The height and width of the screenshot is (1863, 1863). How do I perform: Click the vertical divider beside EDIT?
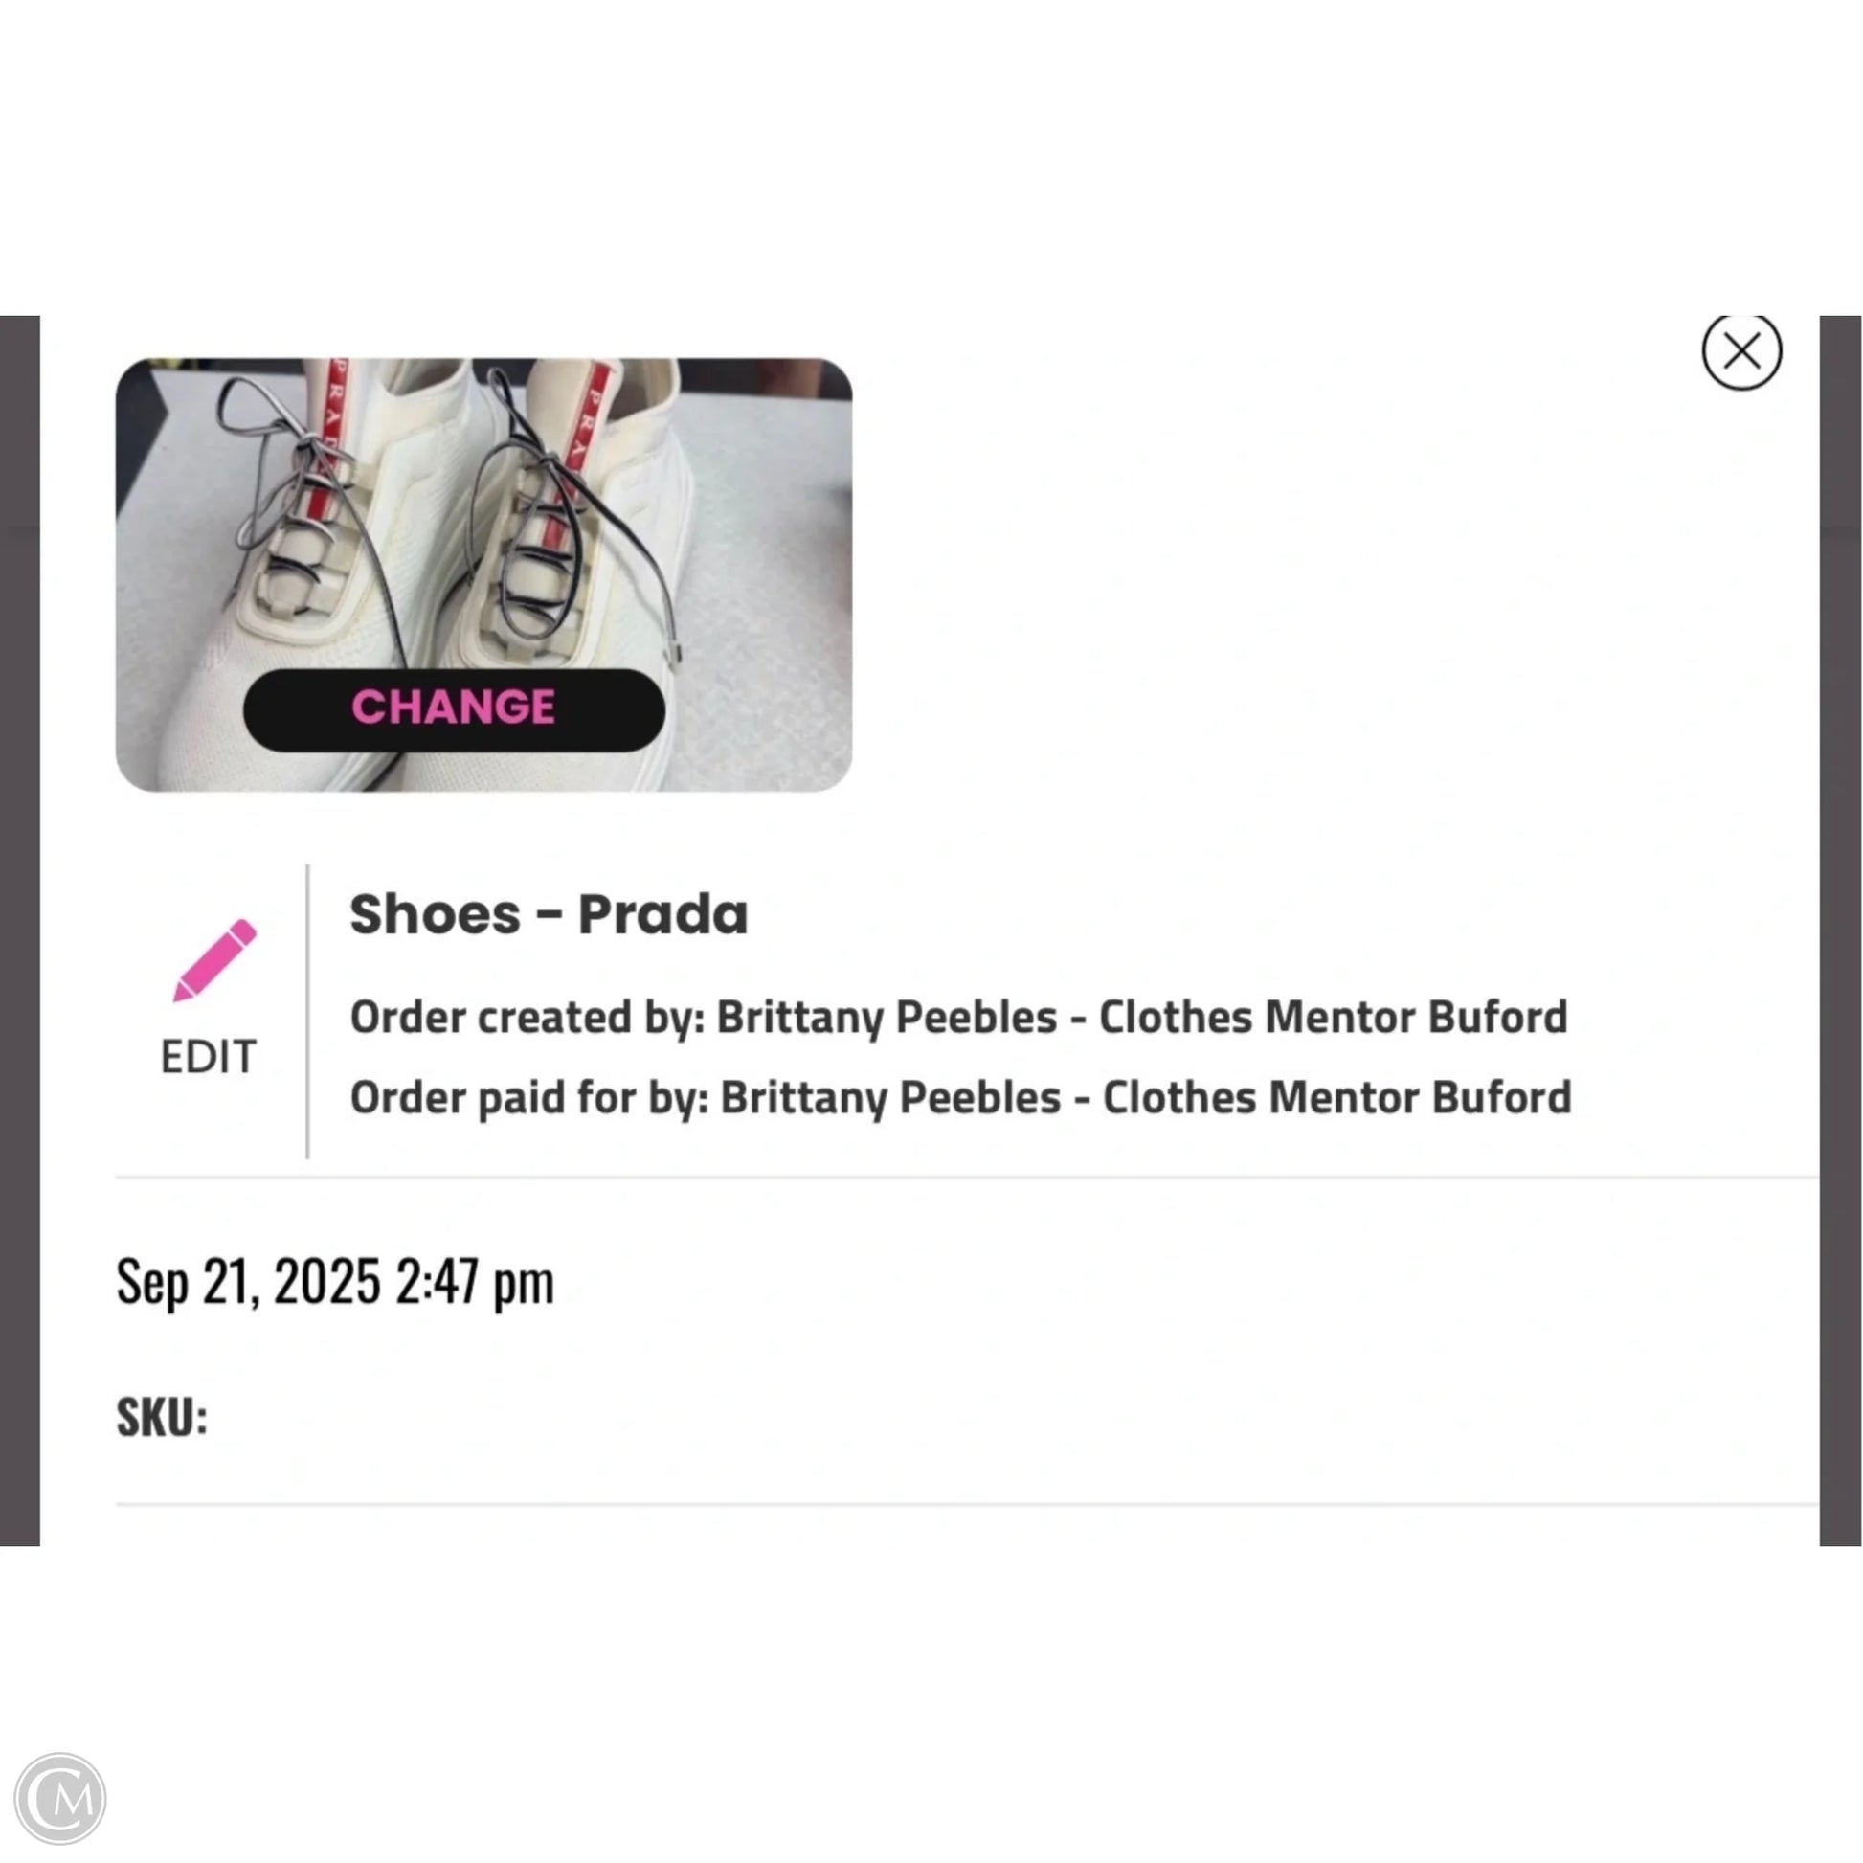[x=307, y=1011]
